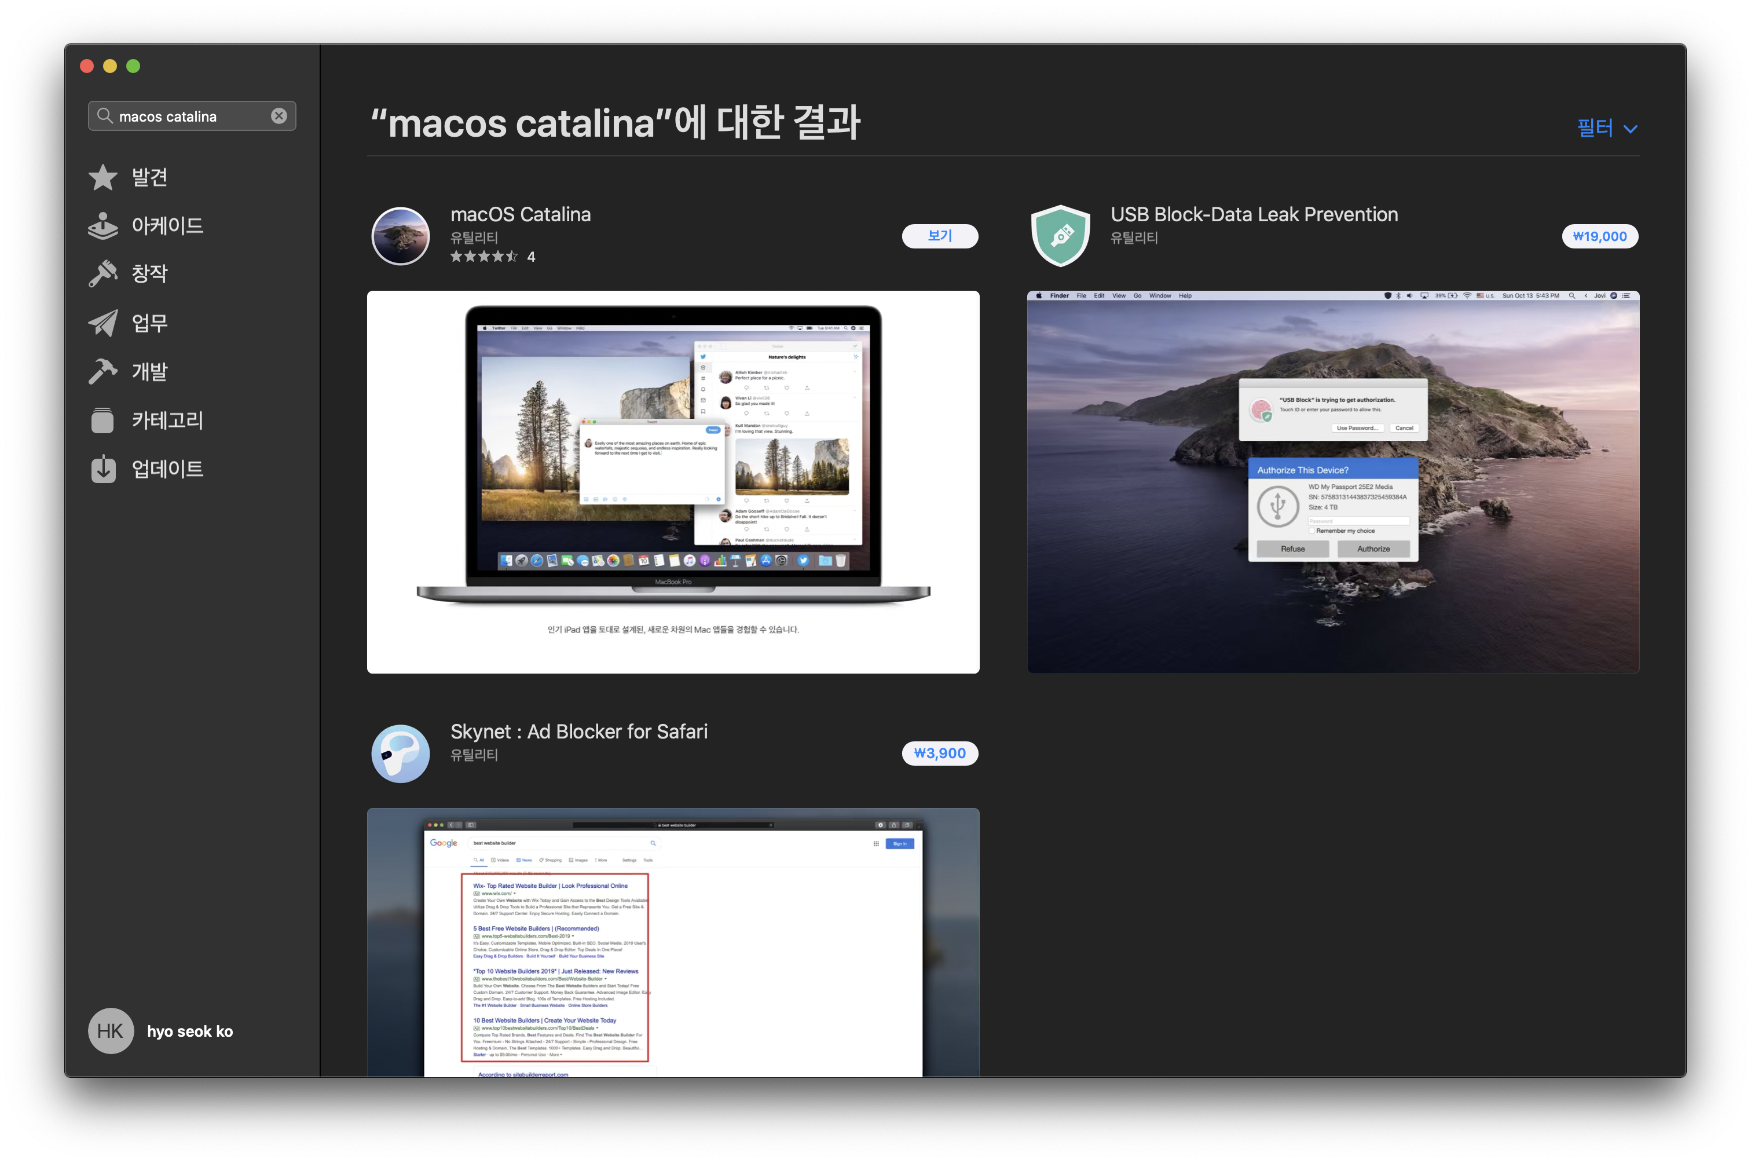Clear the search field with X icon

tap(279, 116)
